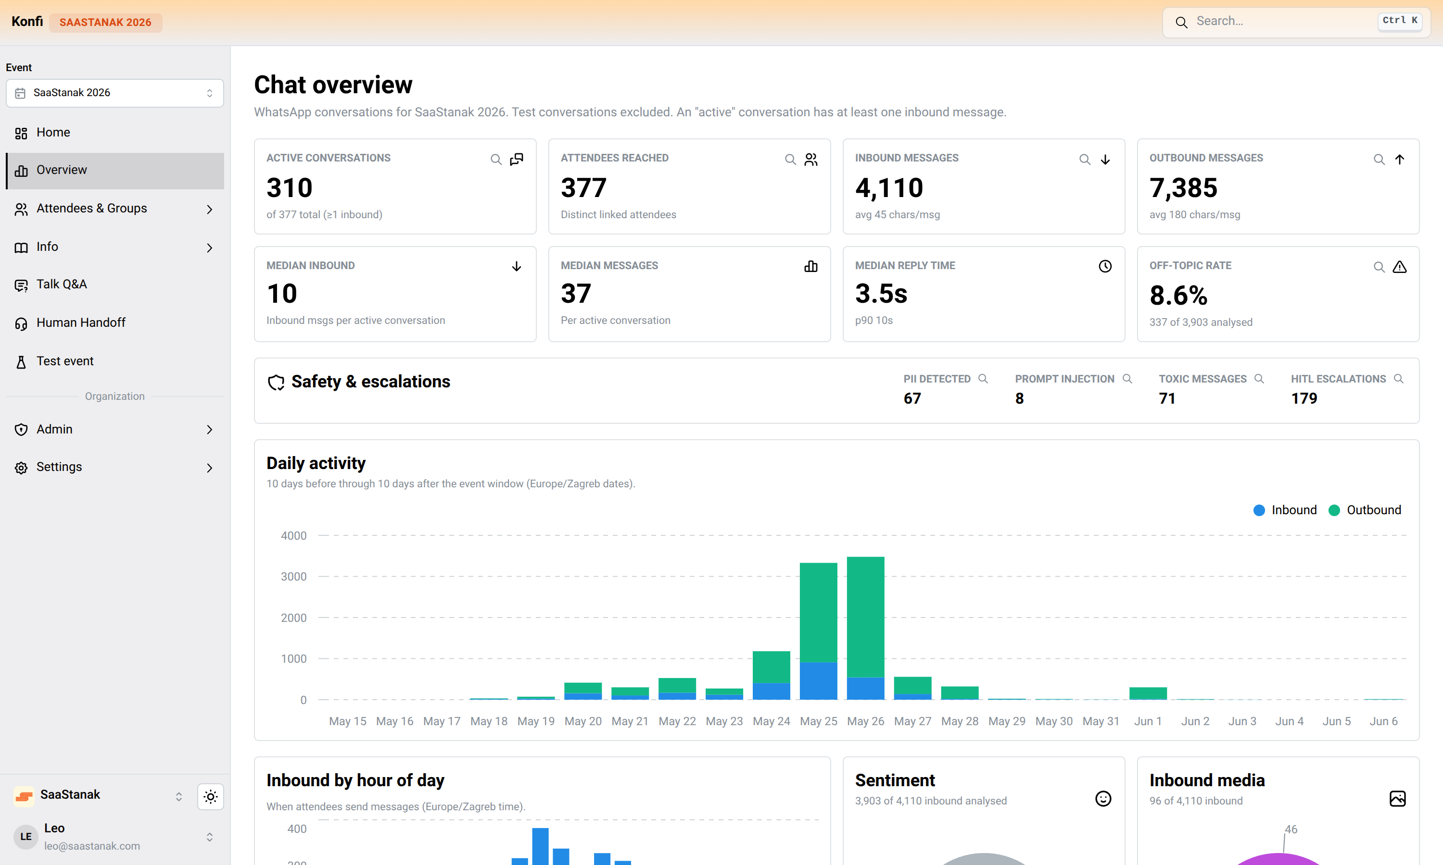This screenshot has width=1443, height=865.
Task: Open HITL Escalations details magnifier
Action: point(1399,379)
